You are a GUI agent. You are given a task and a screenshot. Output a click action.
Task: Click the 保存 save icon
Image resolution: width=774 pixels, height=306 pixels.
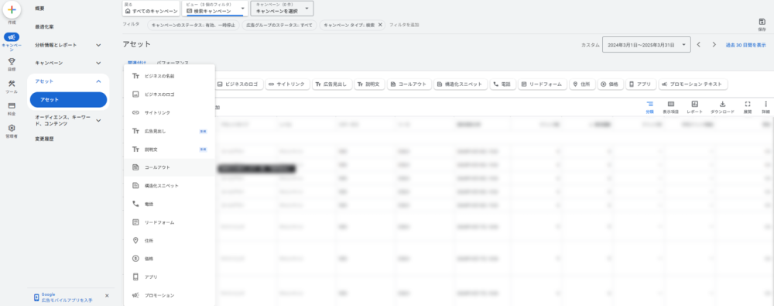(x=762, y=22)
